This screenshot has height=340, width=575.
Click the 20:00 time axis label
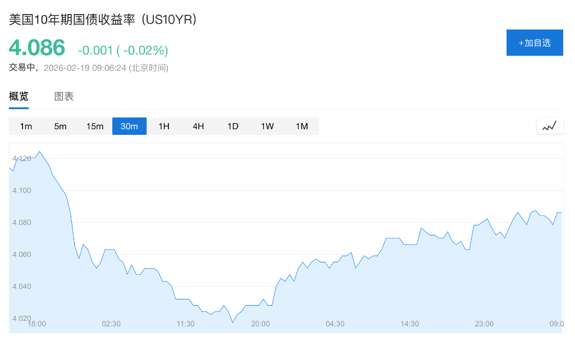pos(261,324)
